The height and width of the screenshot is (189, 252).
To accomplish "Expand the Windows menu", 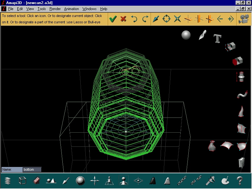I will click(x=89, y=9).
